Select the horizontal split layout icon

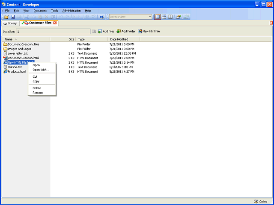164,17
